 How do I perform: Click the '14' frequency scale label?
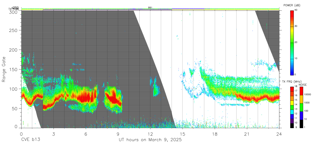pos(296,105)
